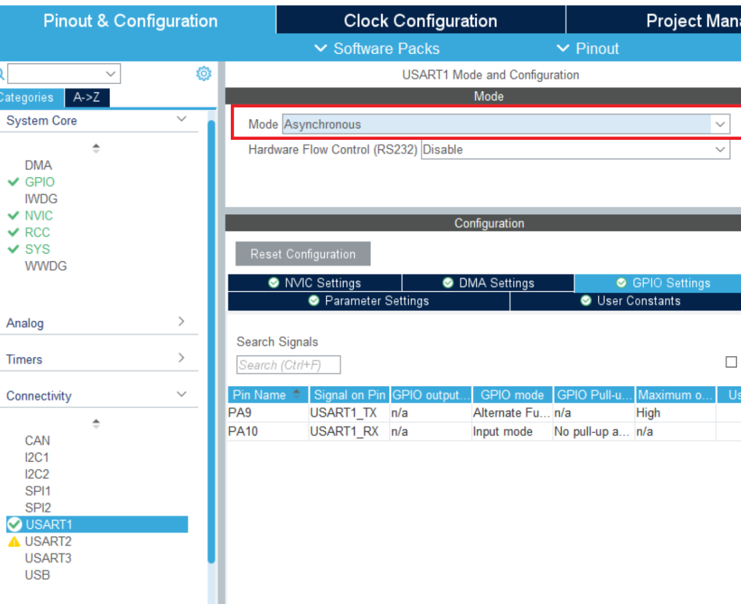Screen dimensions: 741x604
Task: Select USART3 under Connectivity
Action: click(48, 559)
